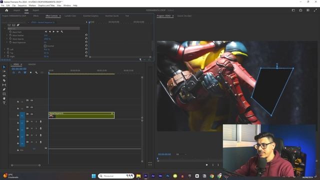Select the Ripple Edit tool
This screenshot has width=320, height=180.
click(4, 76)
